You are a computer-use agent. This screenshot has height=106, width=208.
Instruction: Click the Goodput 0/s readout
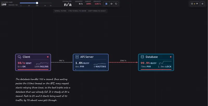click(81, 4)
